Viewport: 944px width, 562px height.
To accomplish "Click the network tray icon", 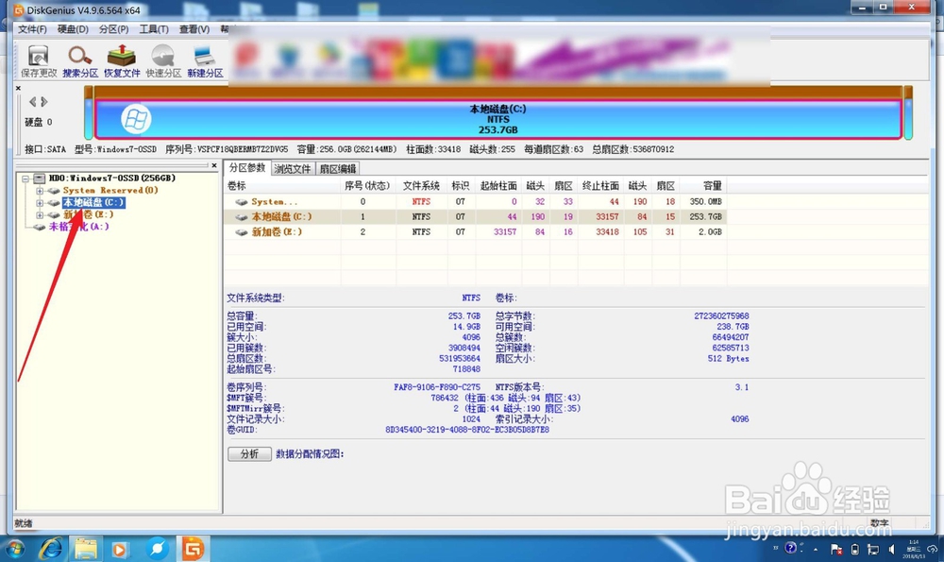I will (873, 549).
